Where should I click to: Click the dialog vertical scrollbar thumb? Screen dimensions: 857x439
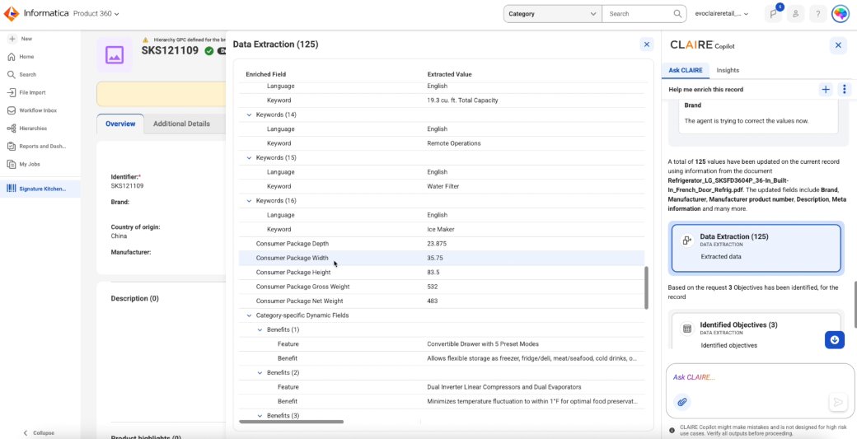coord(647,287)
